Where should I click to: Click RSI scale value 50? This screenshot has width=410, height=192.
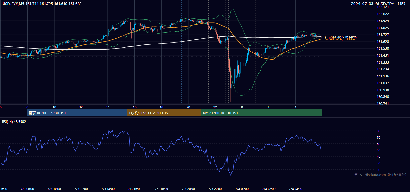378,150
